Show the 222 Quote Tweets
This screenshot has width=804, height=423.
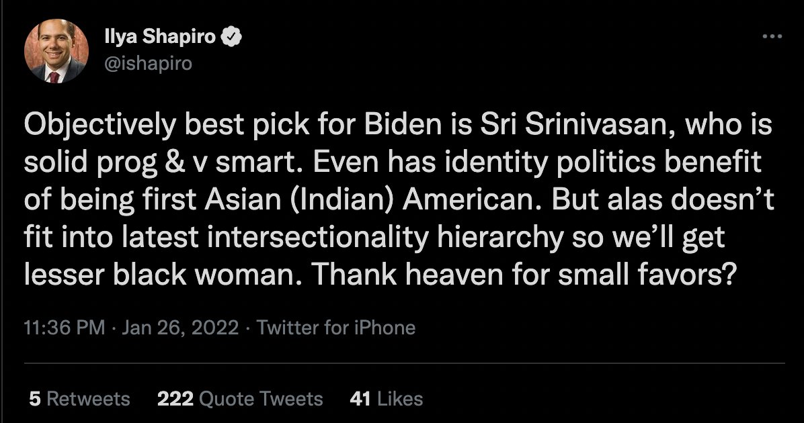pos(240,399)
